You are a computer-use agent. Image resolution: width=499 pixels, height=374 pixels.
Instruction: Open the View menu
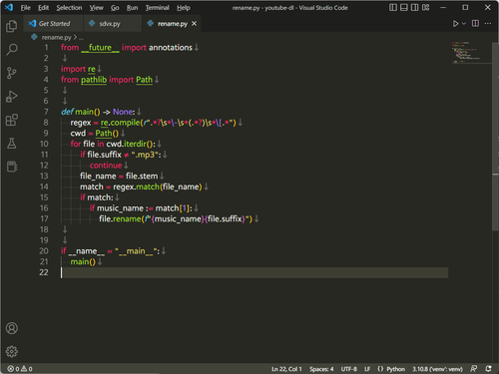point(96,8)
